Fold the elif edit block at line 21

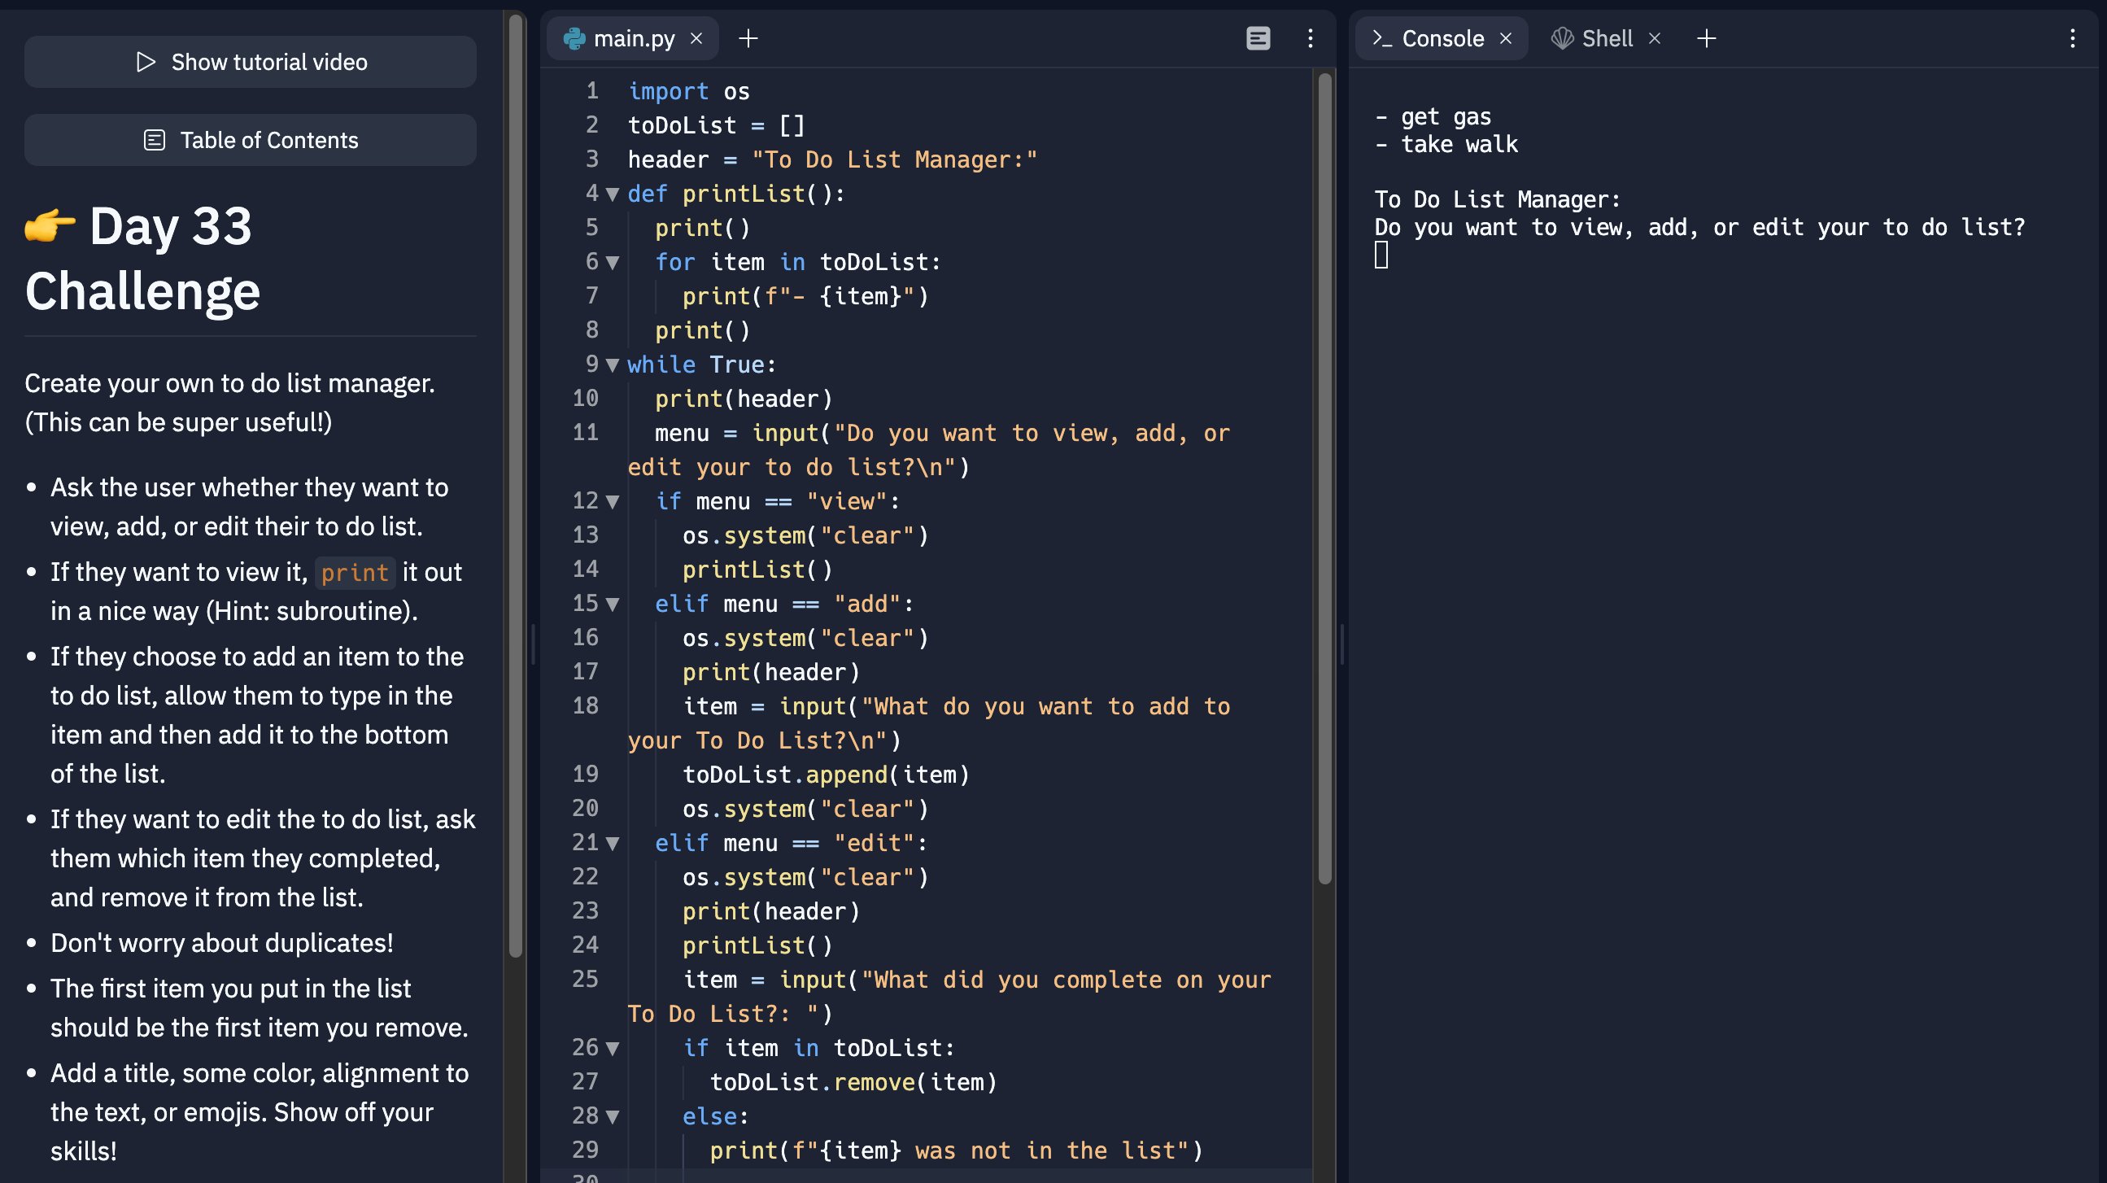pos(613,844)
